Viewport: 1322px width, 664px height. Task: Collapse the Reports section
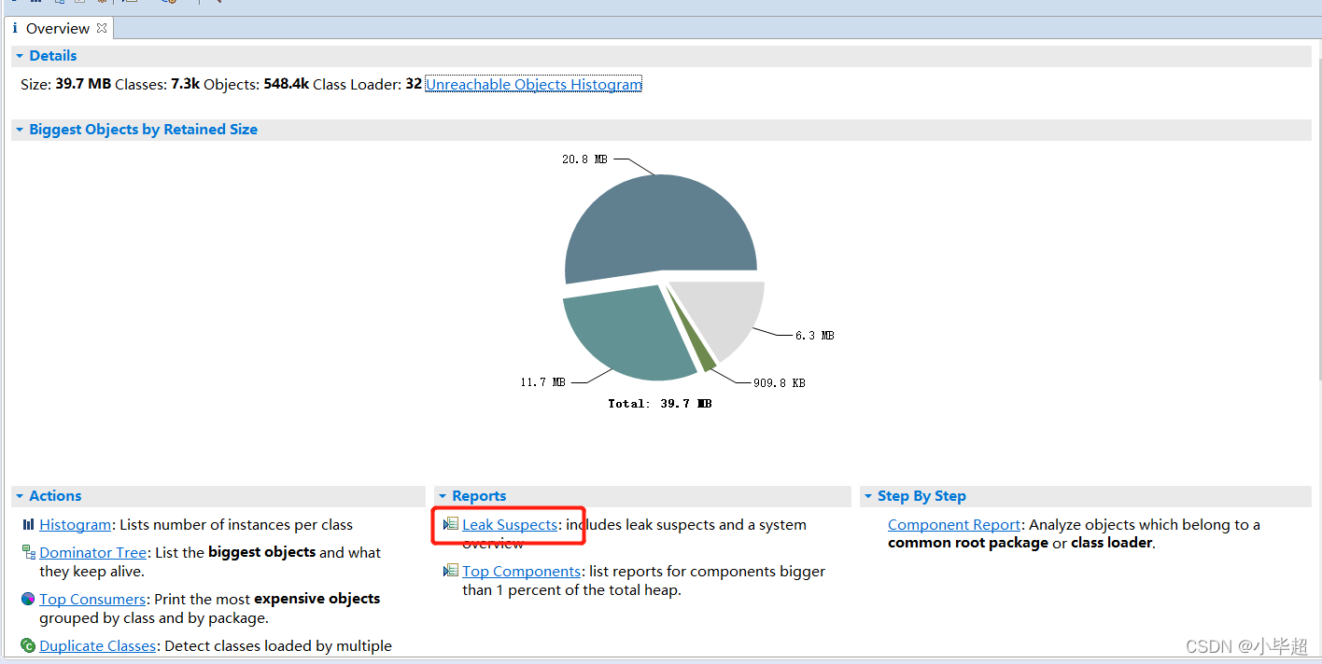442,496
